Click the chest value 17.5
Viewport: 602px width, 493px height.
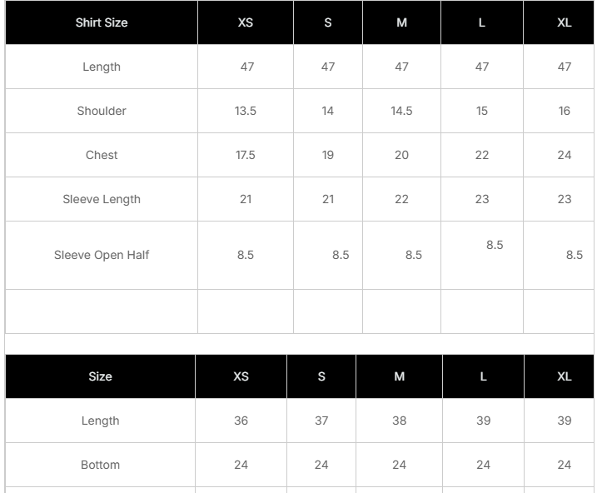coord(246,155)
